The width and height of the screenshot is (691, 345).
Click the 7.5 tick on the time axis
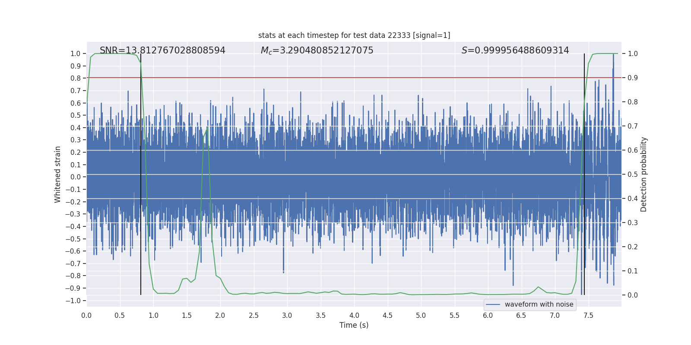pyautogui.click(x=588, y=316)
